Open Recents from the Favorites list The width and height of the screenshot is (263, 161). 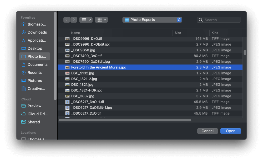[35, 72]
